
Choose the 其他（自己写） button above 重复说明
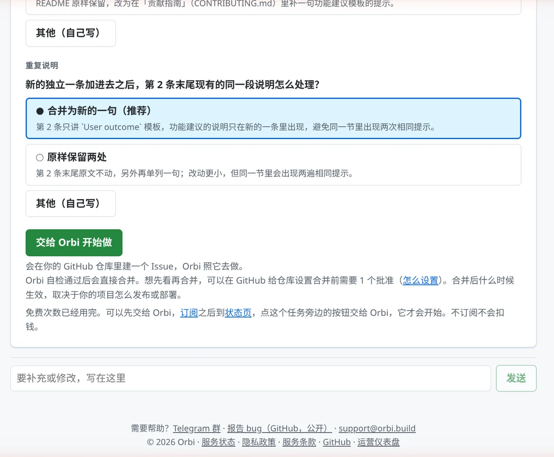point(71,33)
